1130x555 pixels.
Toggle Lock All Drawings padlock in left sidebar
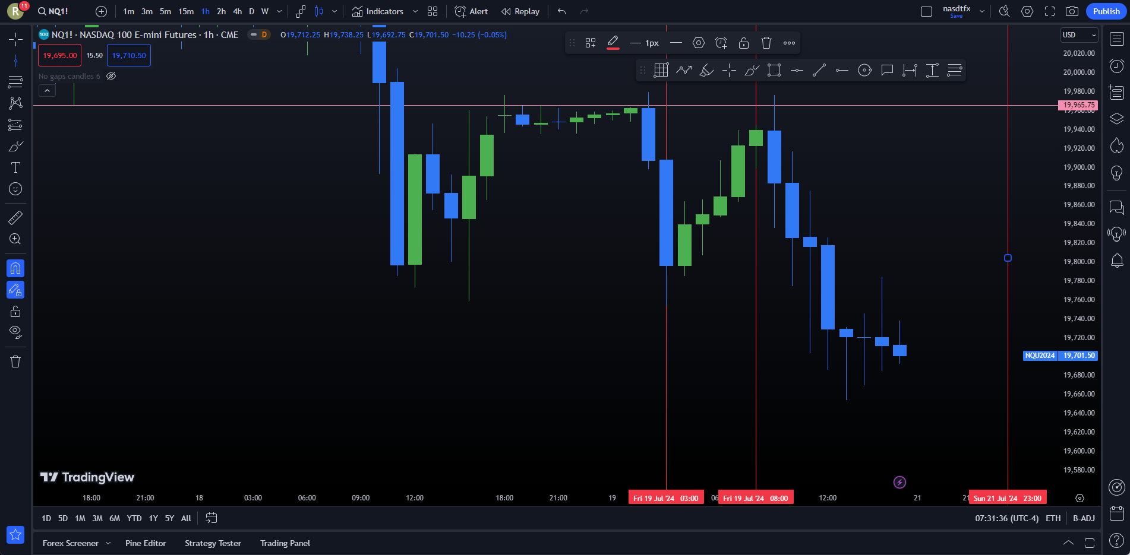click(15, 311)
